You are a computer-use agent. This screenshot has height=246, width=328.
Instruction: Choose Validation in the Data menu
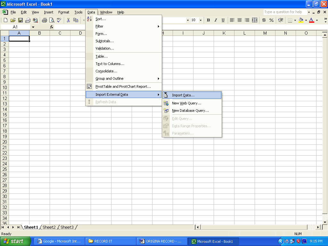[x=124, y=48]
